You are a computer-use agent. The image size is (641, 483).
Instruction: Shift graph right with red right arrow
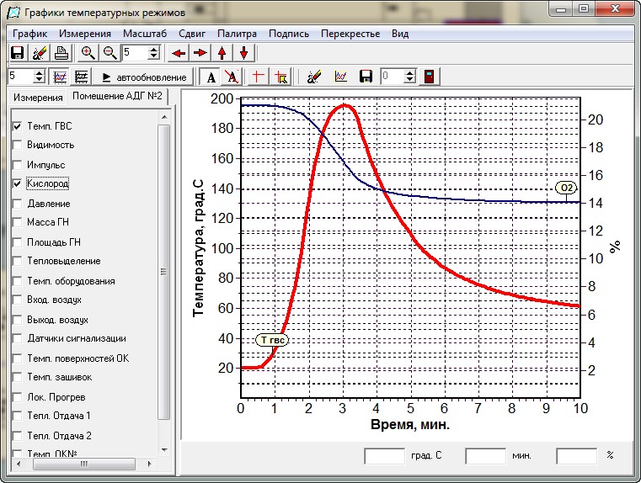[200, 53]
